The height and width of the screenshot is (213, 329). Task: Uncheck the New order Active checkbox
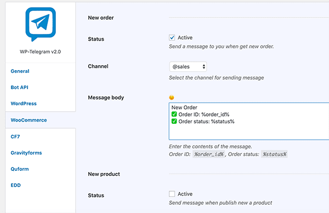tap(172, 38)
